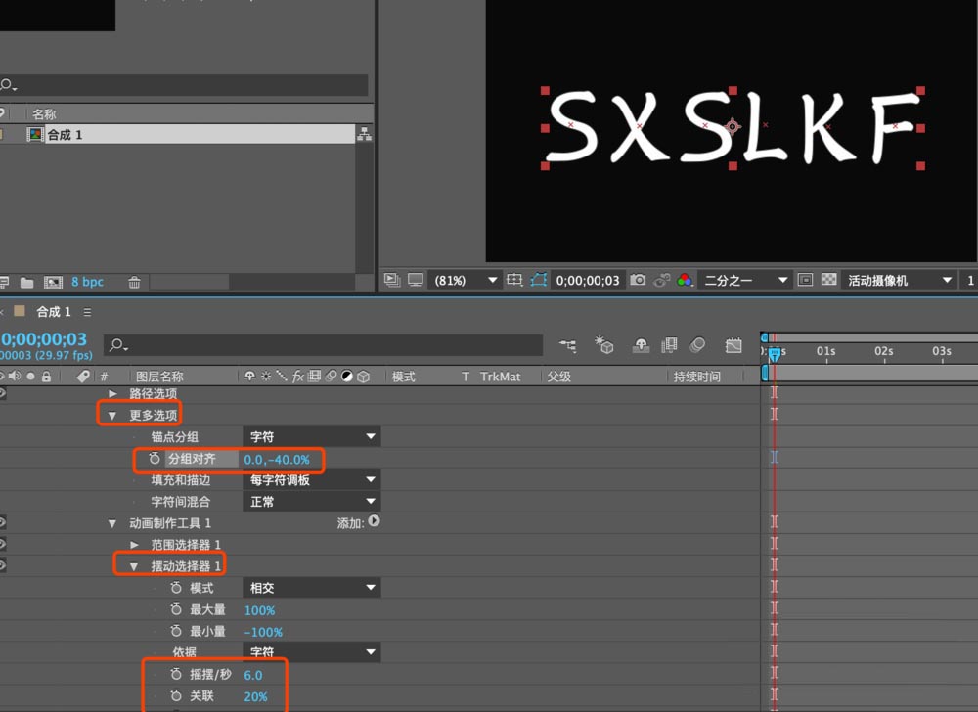Click the 最小量 value -100%
This screenshot has height=712, width=978.
click(x=263, y=632)
